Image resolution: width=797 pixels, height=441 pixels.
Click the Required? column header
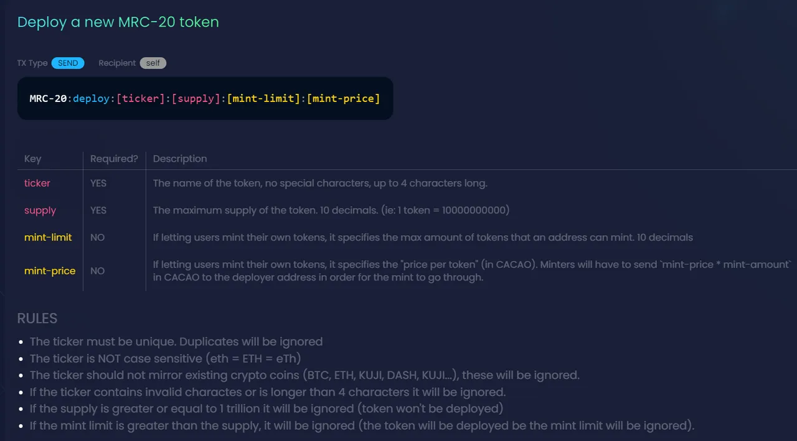[x=114, y=159]
